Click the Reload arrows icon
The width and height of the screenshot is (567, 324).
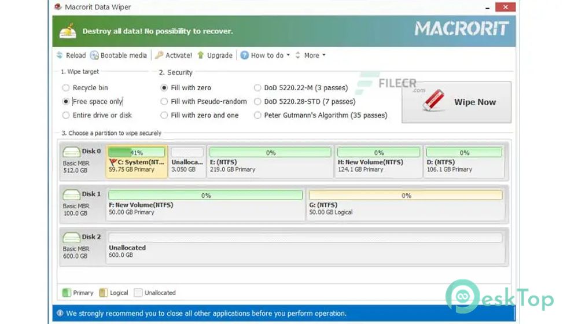[x=60, y=56]
